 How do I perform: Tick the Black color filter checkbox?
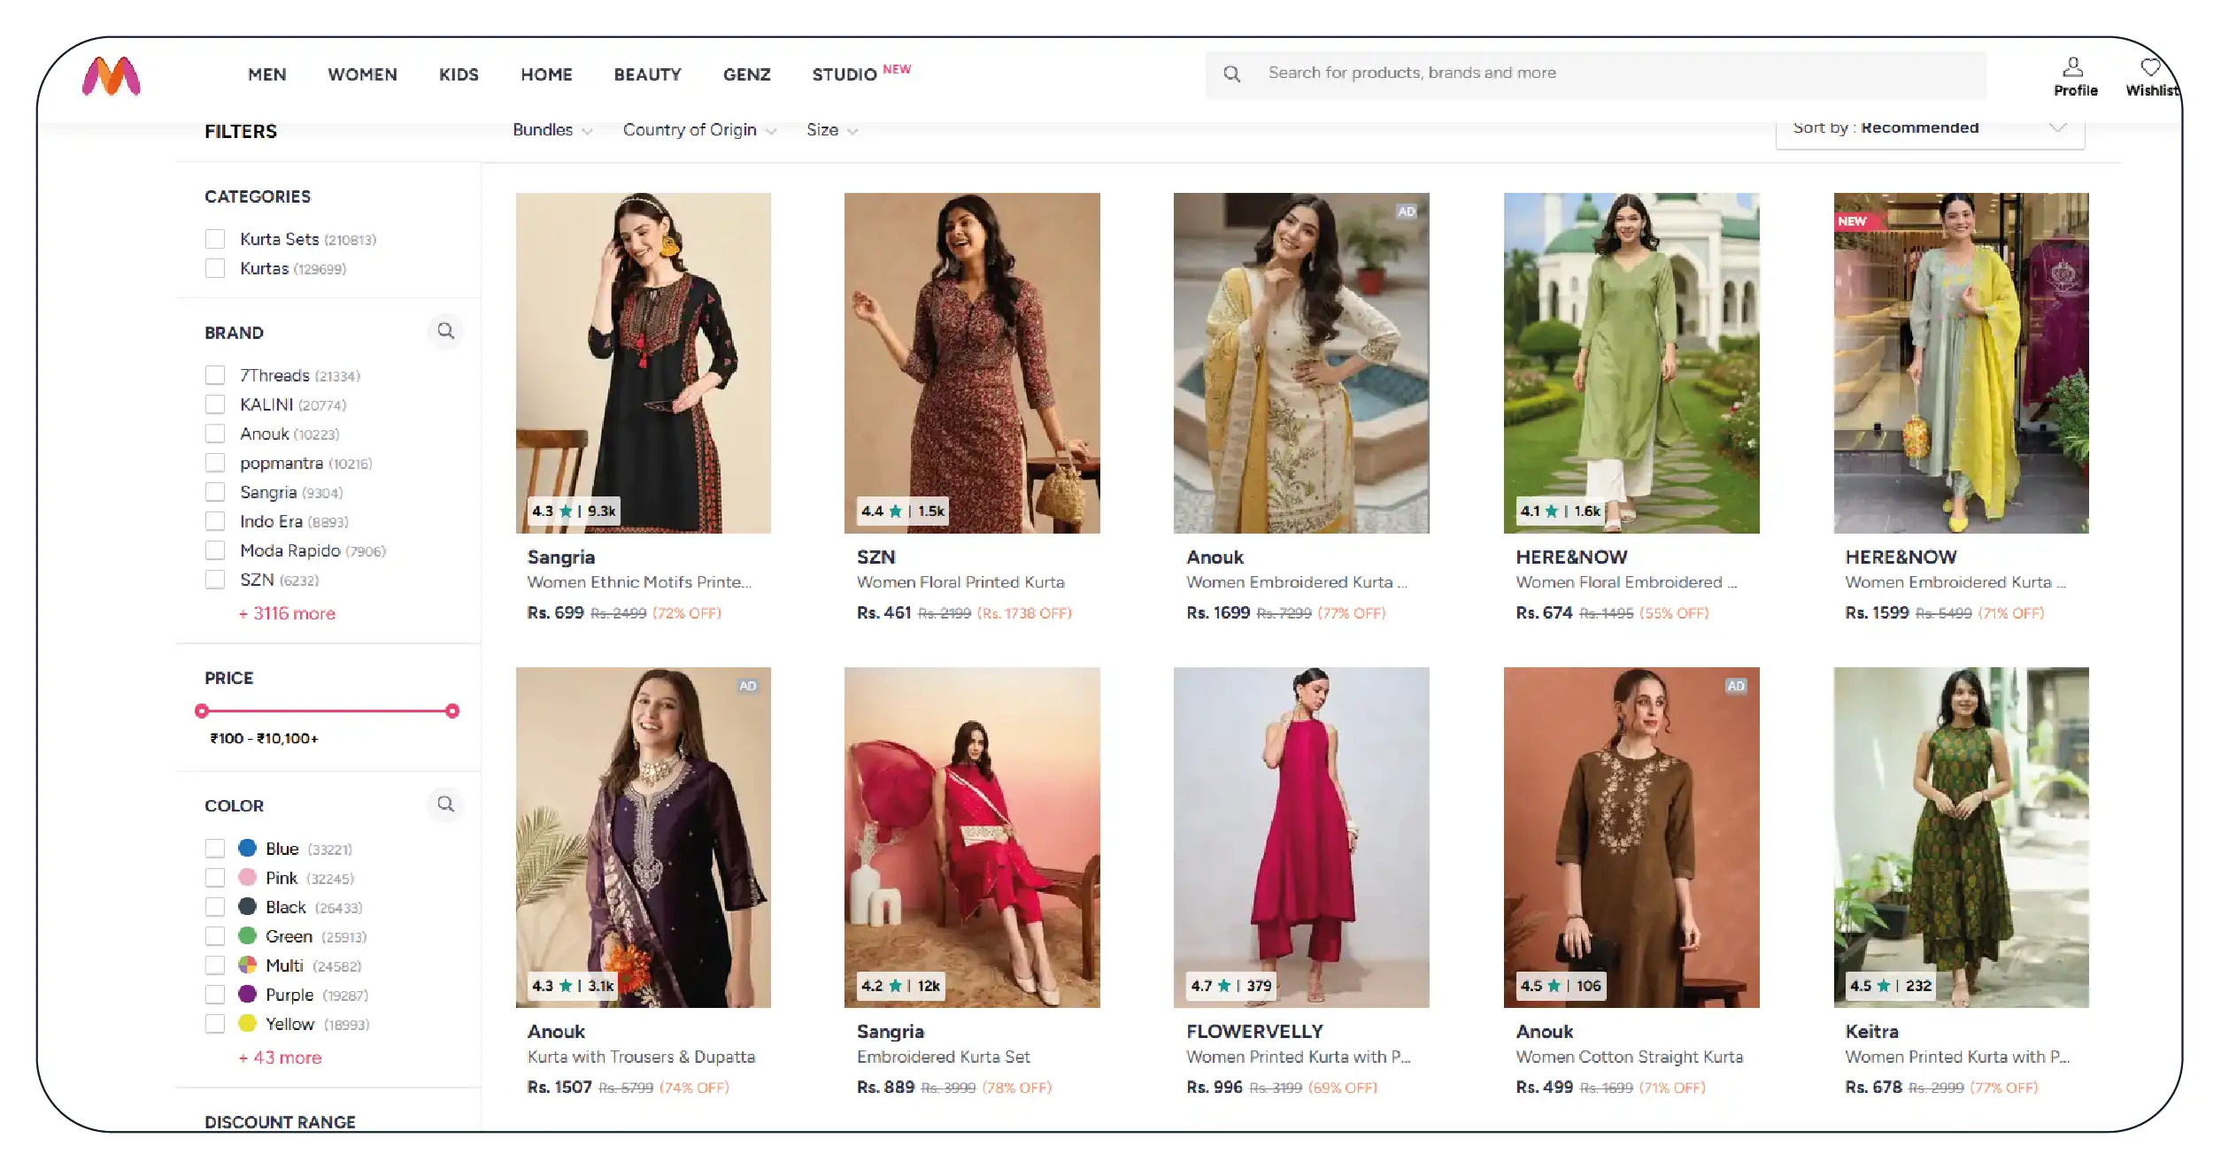[215, 907]
